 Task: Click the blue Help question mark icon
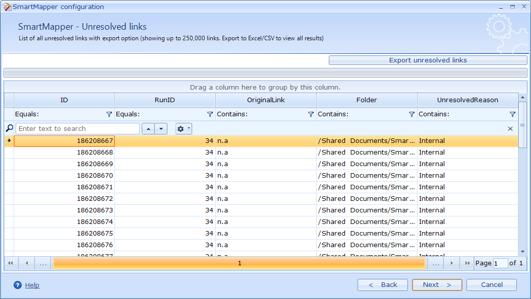pyautogui.click(x=18, y=285)
